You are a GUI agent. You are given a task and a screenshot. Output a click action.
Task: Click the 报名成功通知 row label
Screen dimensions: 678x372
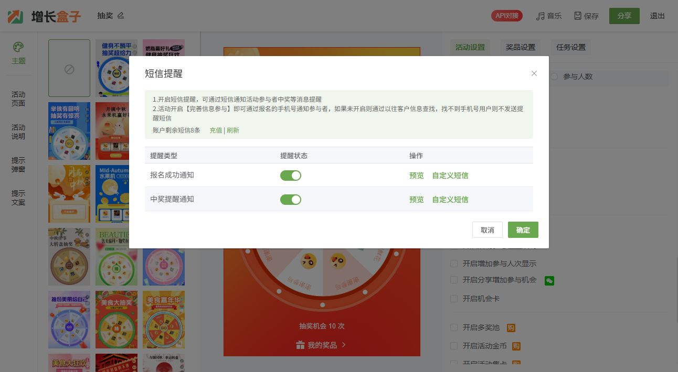[172, 175]
